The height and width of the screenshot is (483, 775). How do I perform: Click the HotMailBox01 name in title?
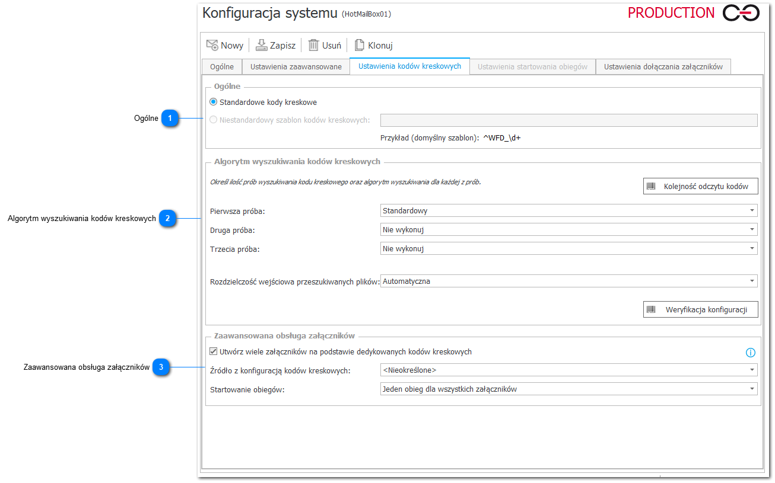tap(366, 14)
